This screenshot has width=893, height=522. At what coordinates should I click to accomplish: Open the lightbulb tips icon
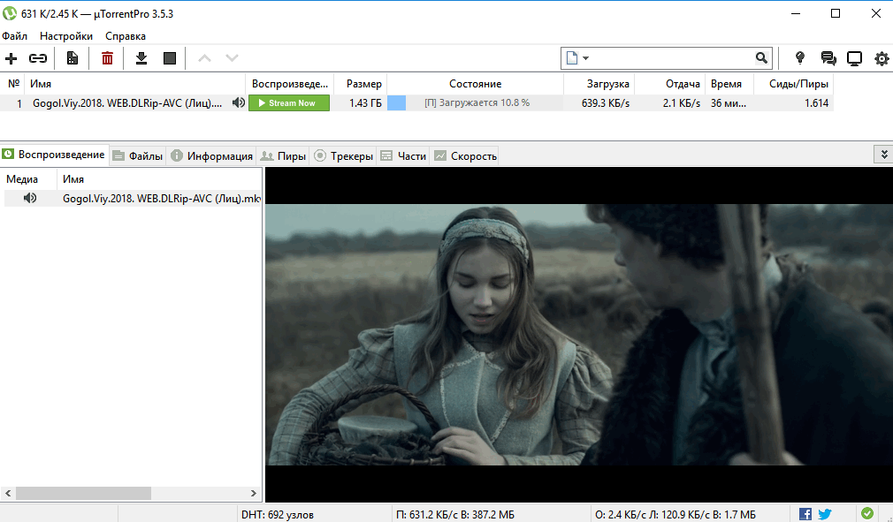point(800,58)
